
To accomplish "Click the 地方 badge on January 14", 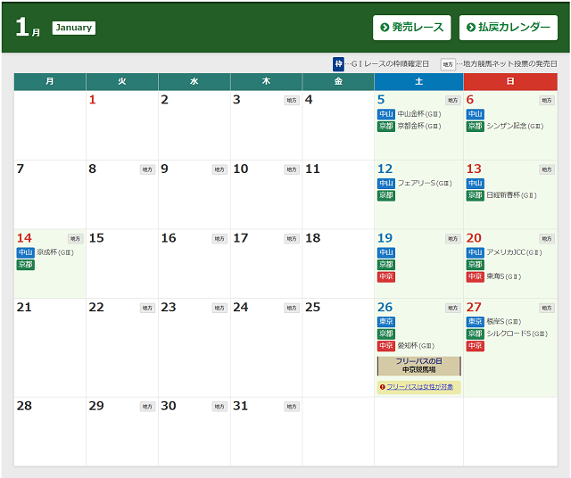I will [x=75, y=239].
